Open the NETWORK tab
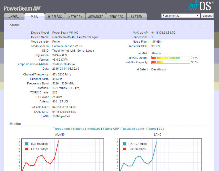219x171 pixels. point(75,17)
